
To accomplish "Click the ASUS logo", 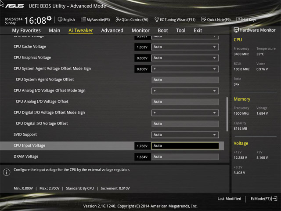I will pyautogui.click(x=14, y=6).
